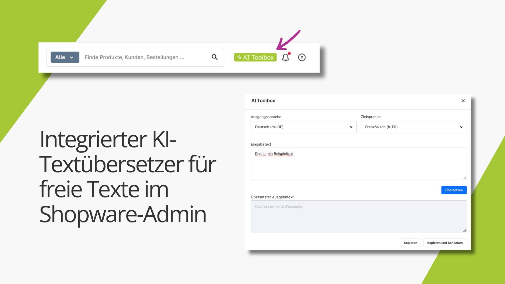The width and height of the screenshot is (505, 284).
Task: Open the green AI Toolbox button
Action: (255, 57)
